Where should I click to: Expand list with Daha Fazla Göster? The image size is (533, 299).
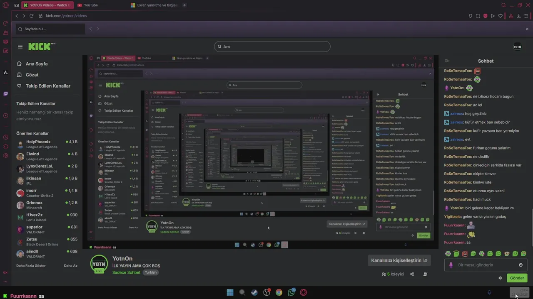[x=31, y=266]
